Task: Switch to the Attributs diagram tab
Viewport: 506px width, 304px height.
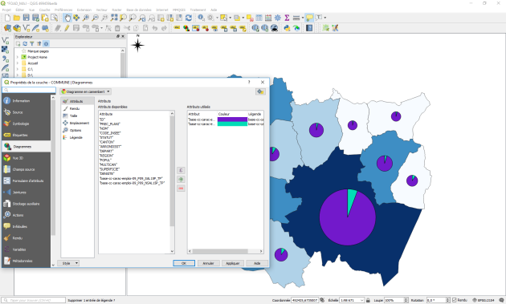Action: coord(77,101)
